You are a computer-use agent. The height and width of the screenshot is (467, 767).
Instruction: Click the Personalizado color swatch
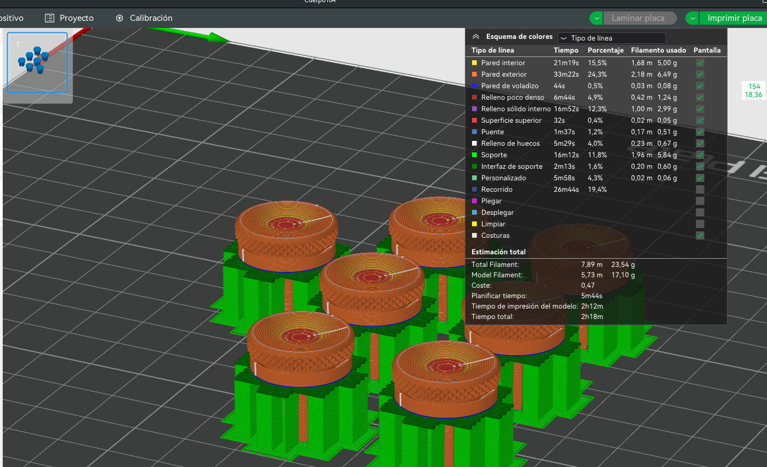click(x=474, y=178)
